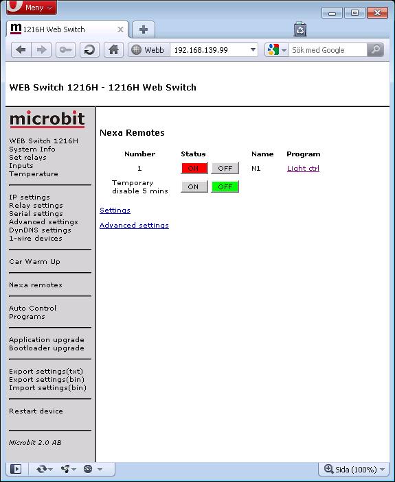Run search with the magnifier button
Image resolution: width=395 pixels, height=482 pixels.
click(375, 49)
